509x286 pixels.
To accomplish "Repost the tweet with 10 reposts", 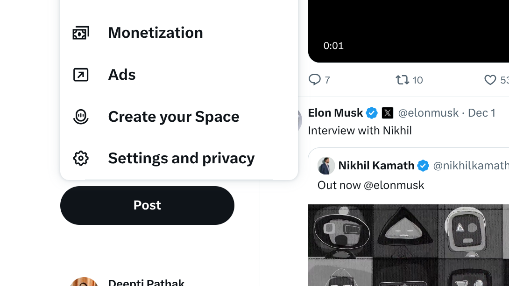I will (402, 80).
